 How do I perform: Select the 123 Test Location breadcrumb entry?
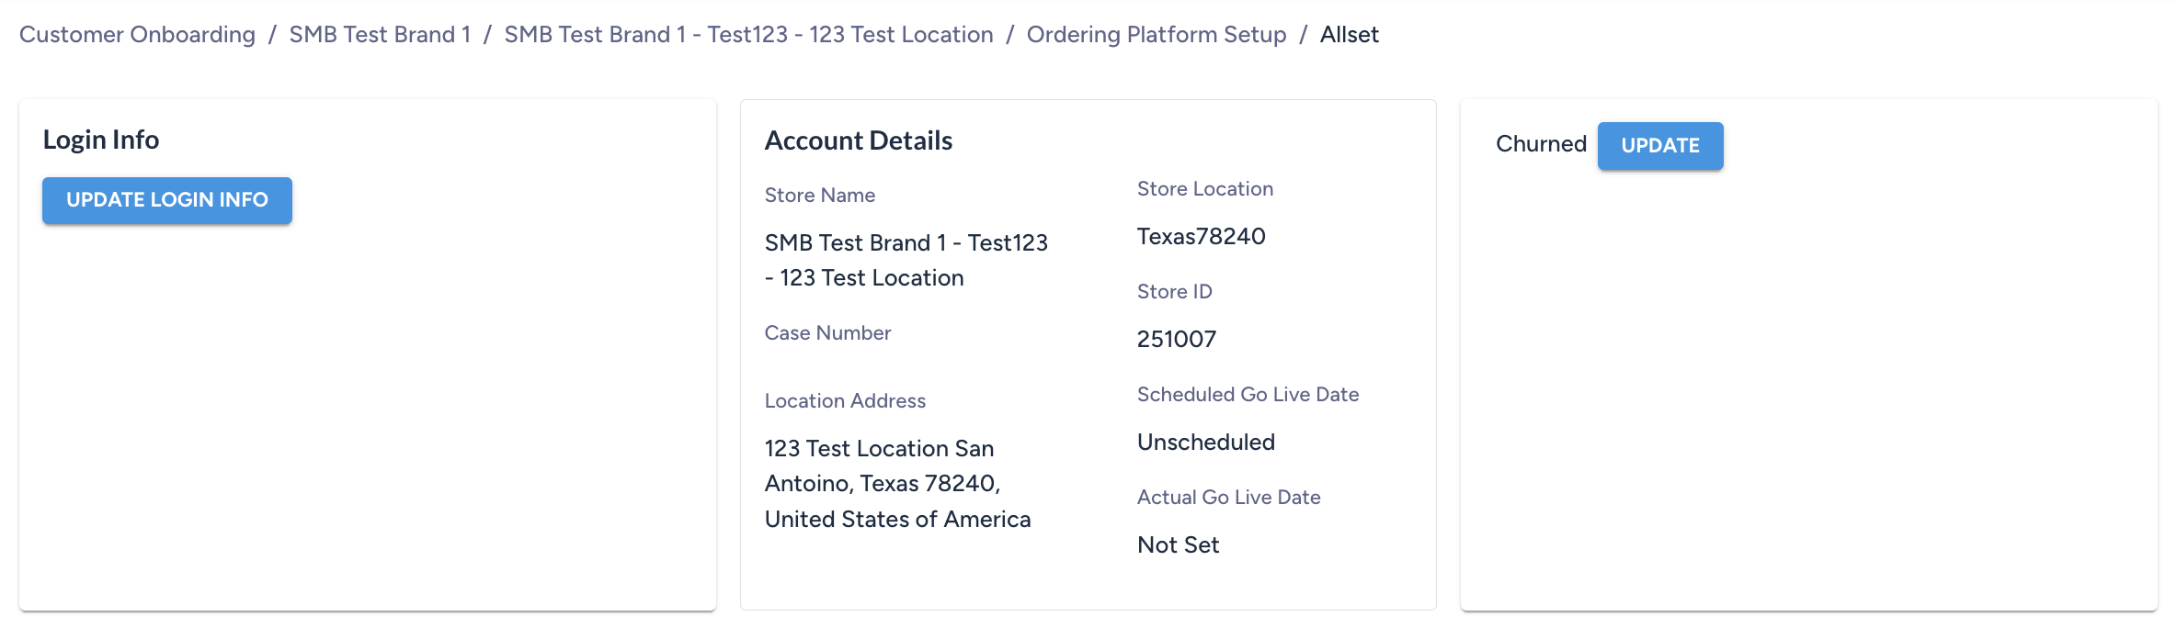pyautogui.click(x=747, y=35)
